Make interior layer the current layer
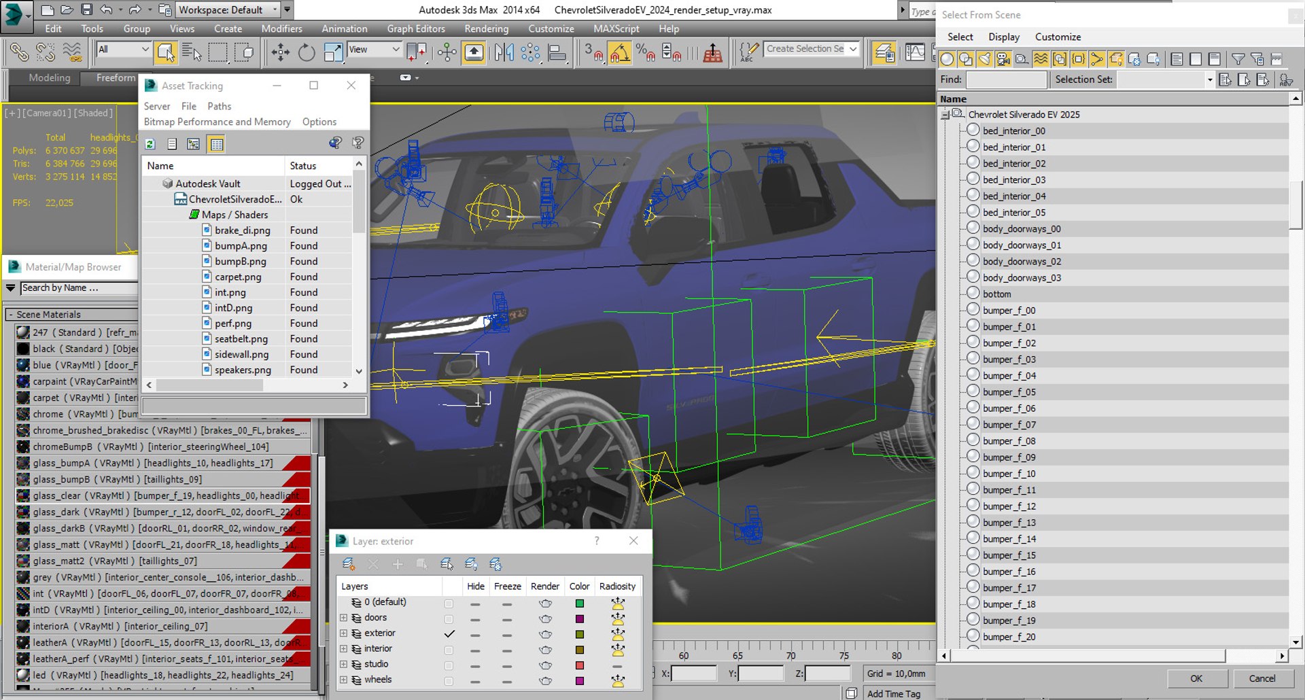1305x700 pixels. point(449,650)
